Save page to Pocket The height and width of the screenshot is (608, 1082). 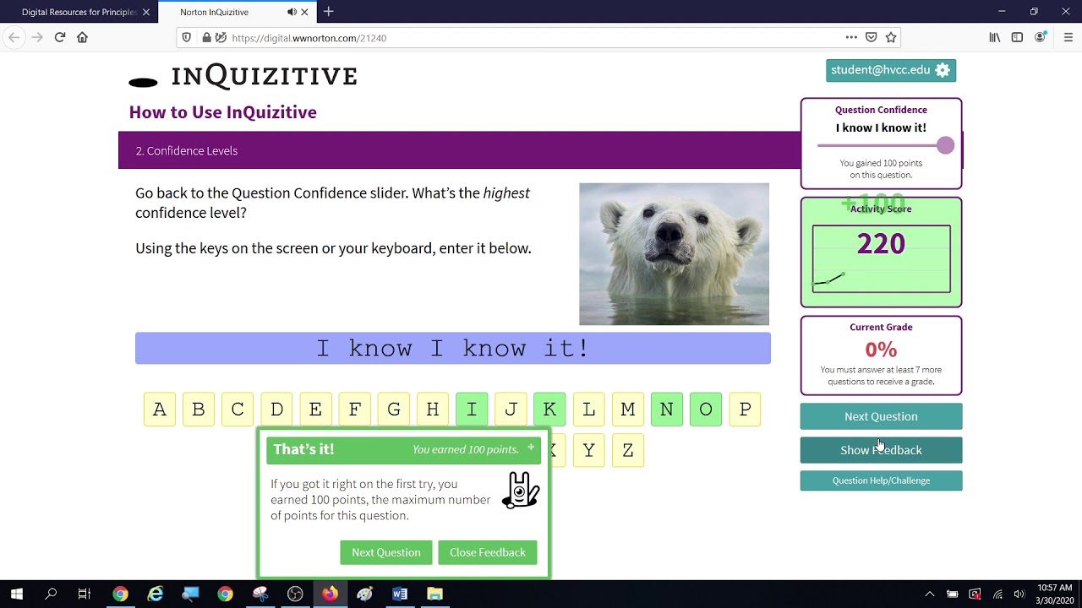871,37
